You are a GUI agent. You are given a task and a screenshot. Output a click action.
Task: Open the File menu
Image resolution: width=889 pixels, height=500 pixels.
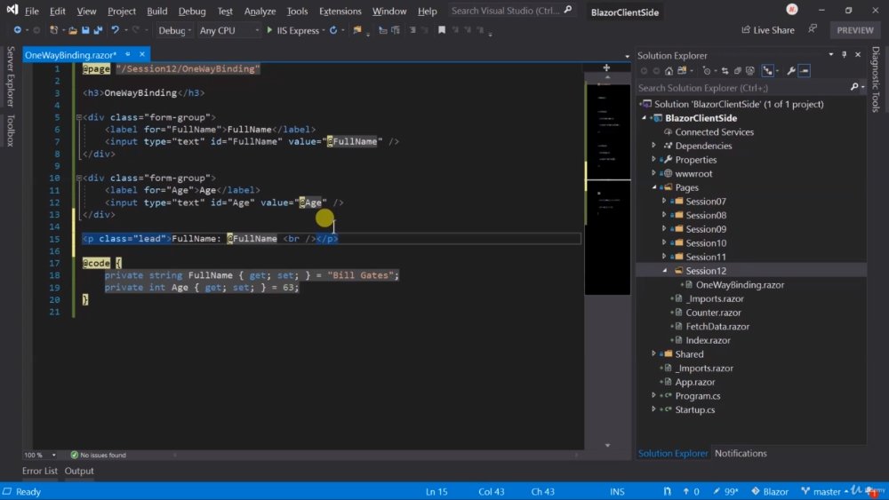(x=32, y=11)
